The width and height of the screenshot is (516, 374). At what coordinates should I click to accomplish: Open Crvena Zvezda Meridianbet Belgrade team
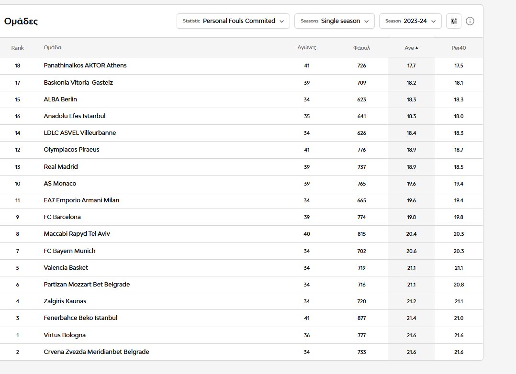[x=96, y=352]
